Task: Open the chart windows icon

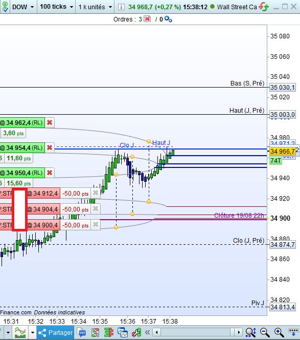Action: 123,332
